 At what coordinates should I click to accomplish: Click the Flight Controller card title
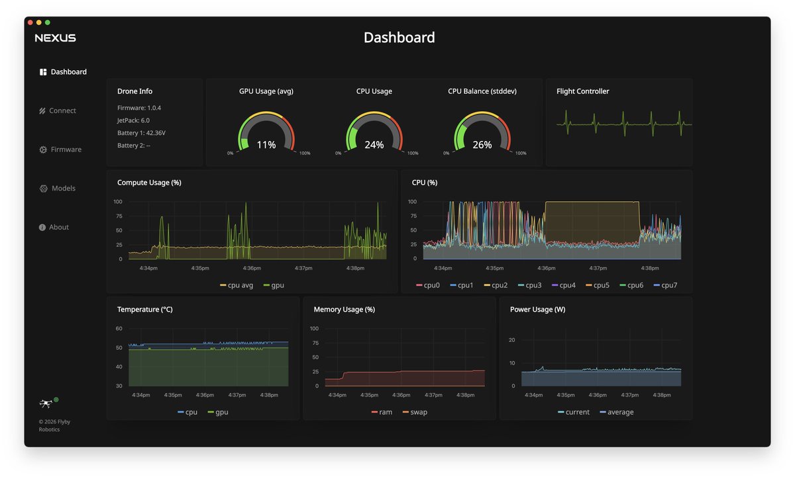(583, 91)
